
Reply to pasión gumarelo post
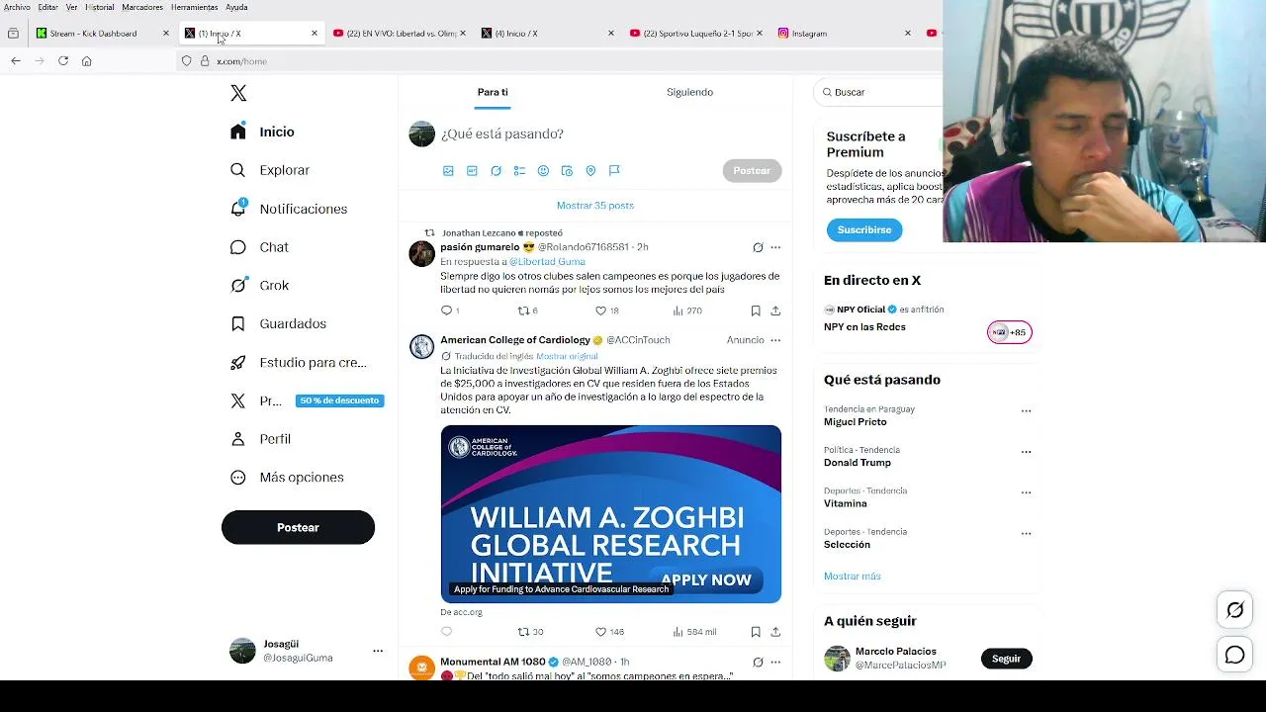447,311
